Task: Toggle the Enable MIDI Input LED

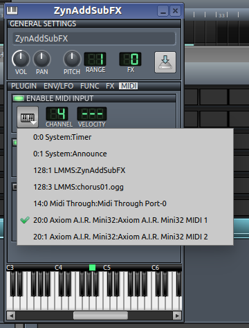Action: [x=19, y=98]
